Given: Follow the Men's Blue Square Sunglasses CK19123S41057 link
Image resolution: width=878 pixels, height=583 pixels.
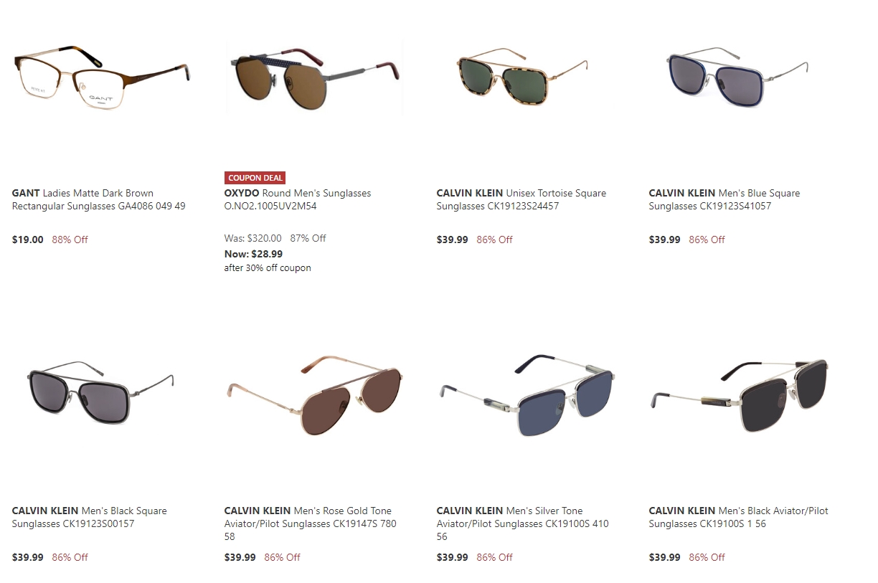Looking at the screenshot, I should 724,199.
